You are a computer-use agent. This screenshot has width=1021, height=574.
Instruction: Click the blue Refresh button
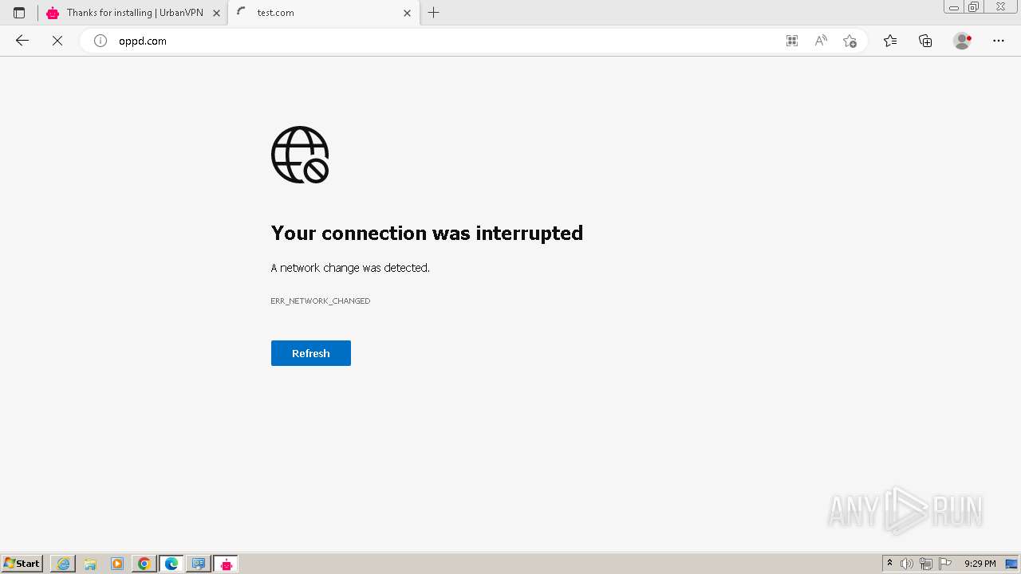click(x=311, y=353)
